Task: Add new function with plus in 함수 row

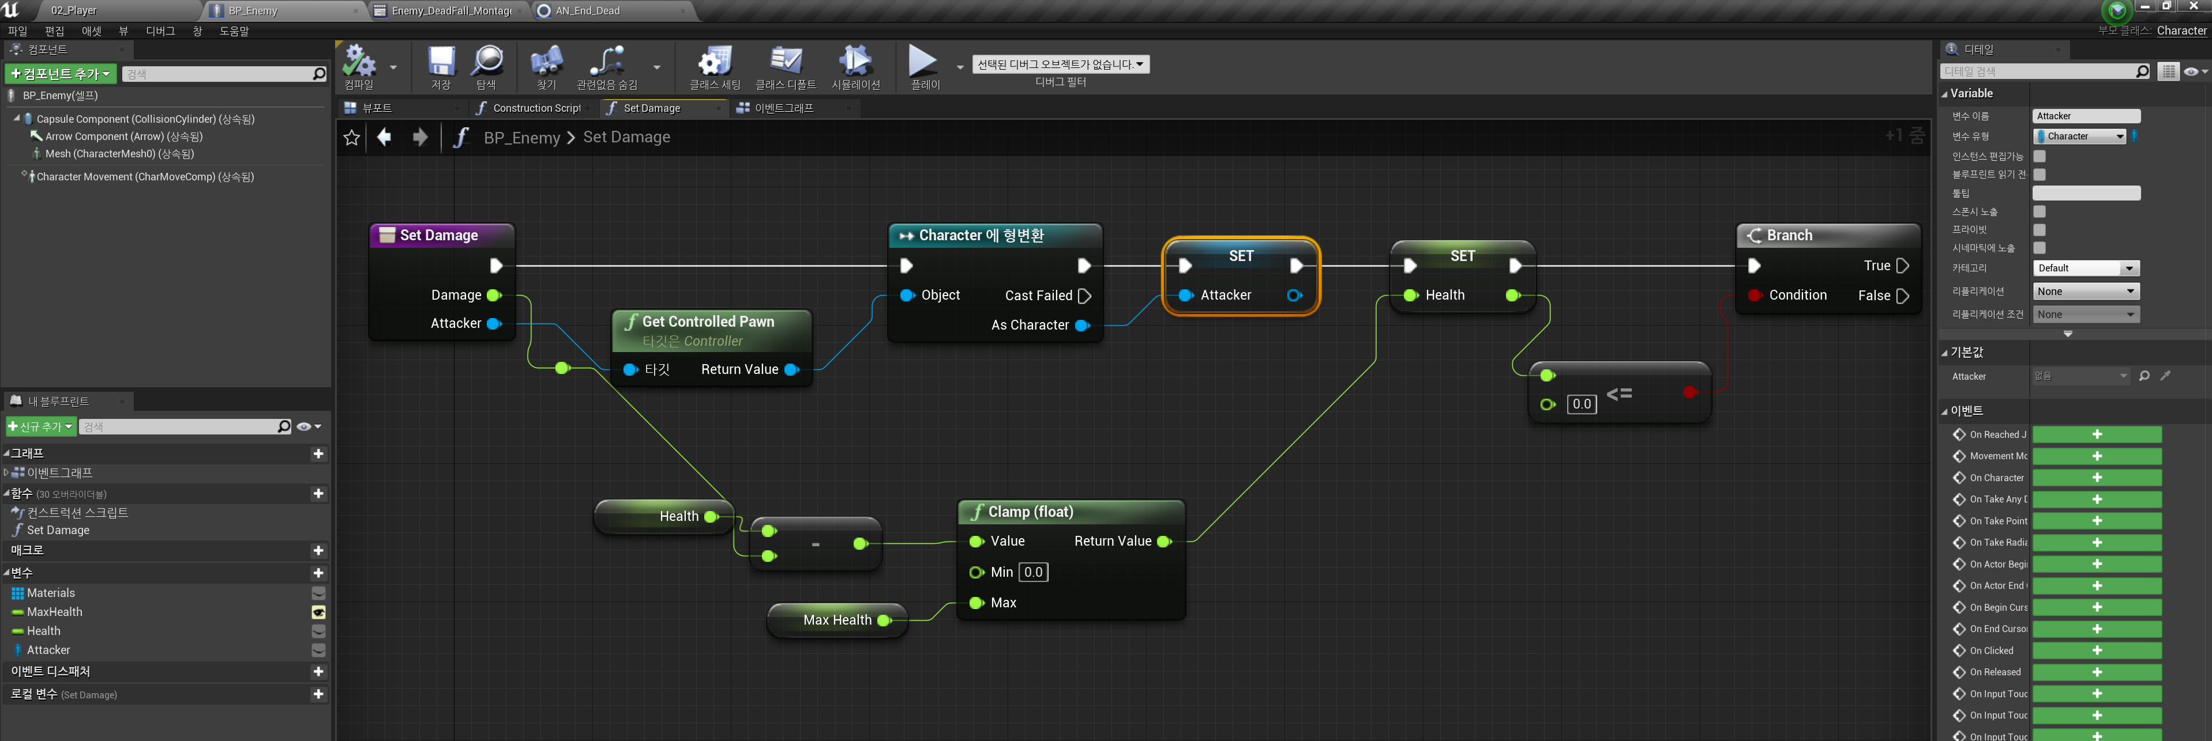Action: click(318, 493)
